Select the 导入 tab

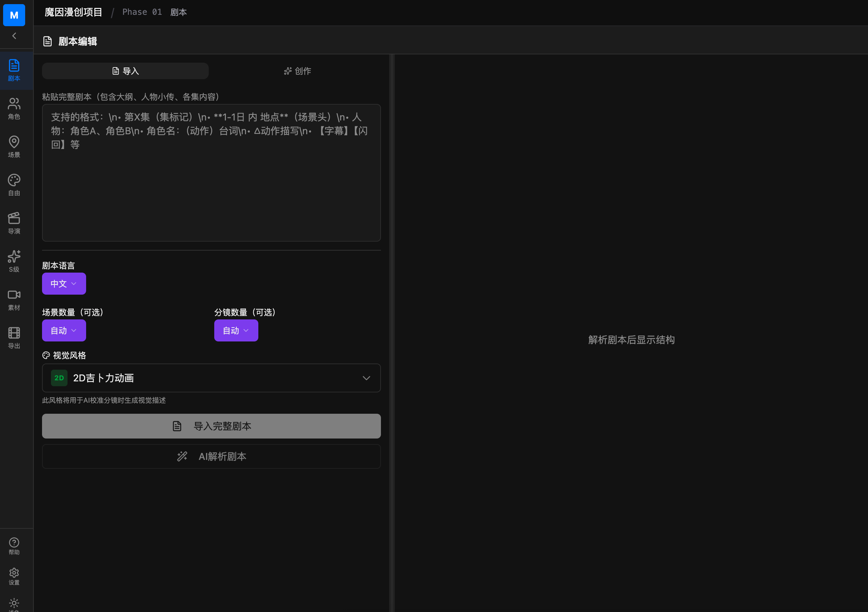click(x=125, y=71)
